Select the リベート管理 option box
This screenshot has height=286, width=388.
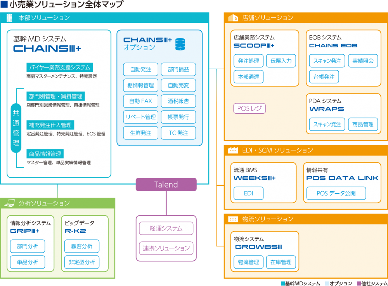click(140, 117)
